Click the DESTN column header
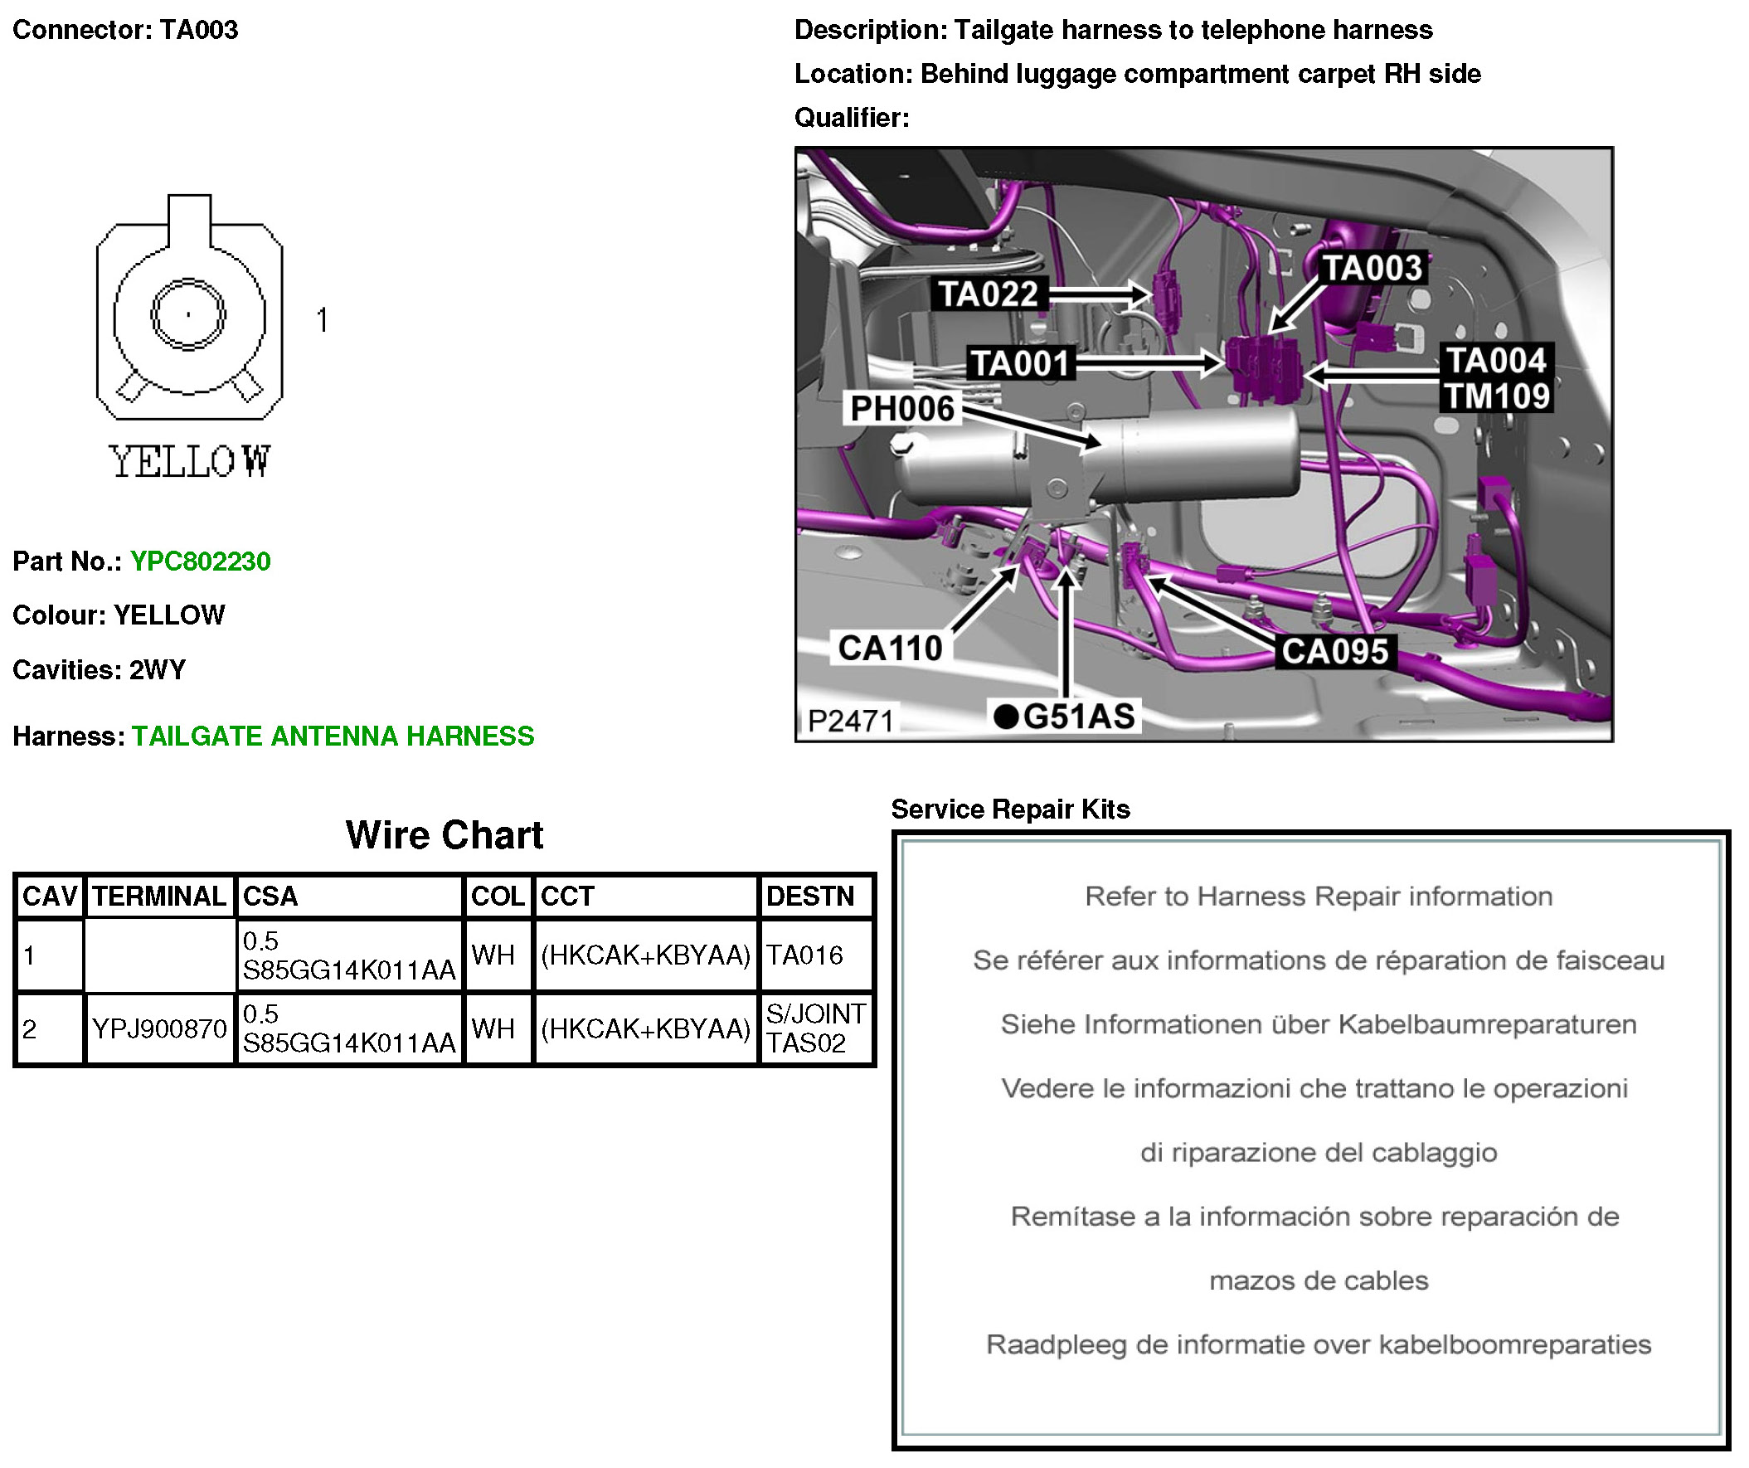The width and height of the screenshot is (1749, 1468). pyautogui.click(x=810, y=897)
